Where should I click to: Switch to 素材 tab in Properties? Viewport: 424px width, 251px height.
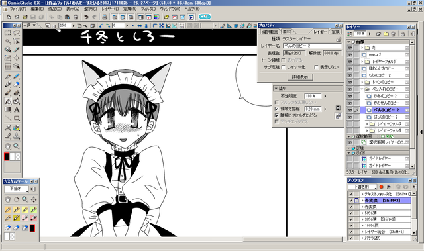tap(287, 32)
